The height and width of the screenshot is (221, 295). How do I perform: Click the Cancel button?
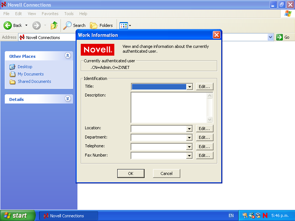click(167, 173)
